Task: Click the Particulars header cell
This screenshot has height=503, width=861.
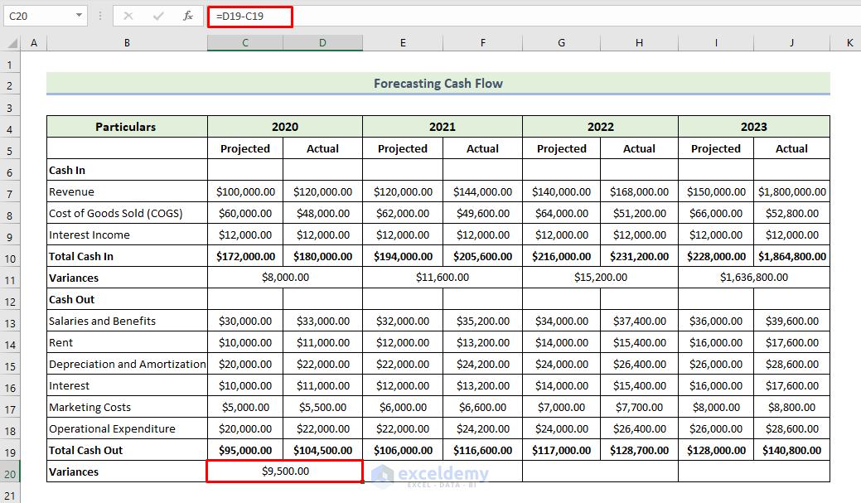Action: tap(127, 127)
